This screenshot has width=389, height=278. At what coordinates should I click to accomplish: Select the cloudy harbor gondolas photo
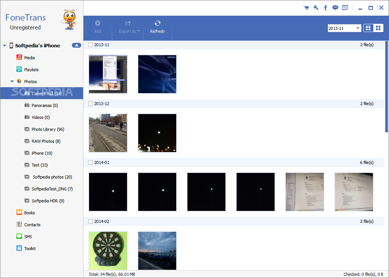point(157,251)
